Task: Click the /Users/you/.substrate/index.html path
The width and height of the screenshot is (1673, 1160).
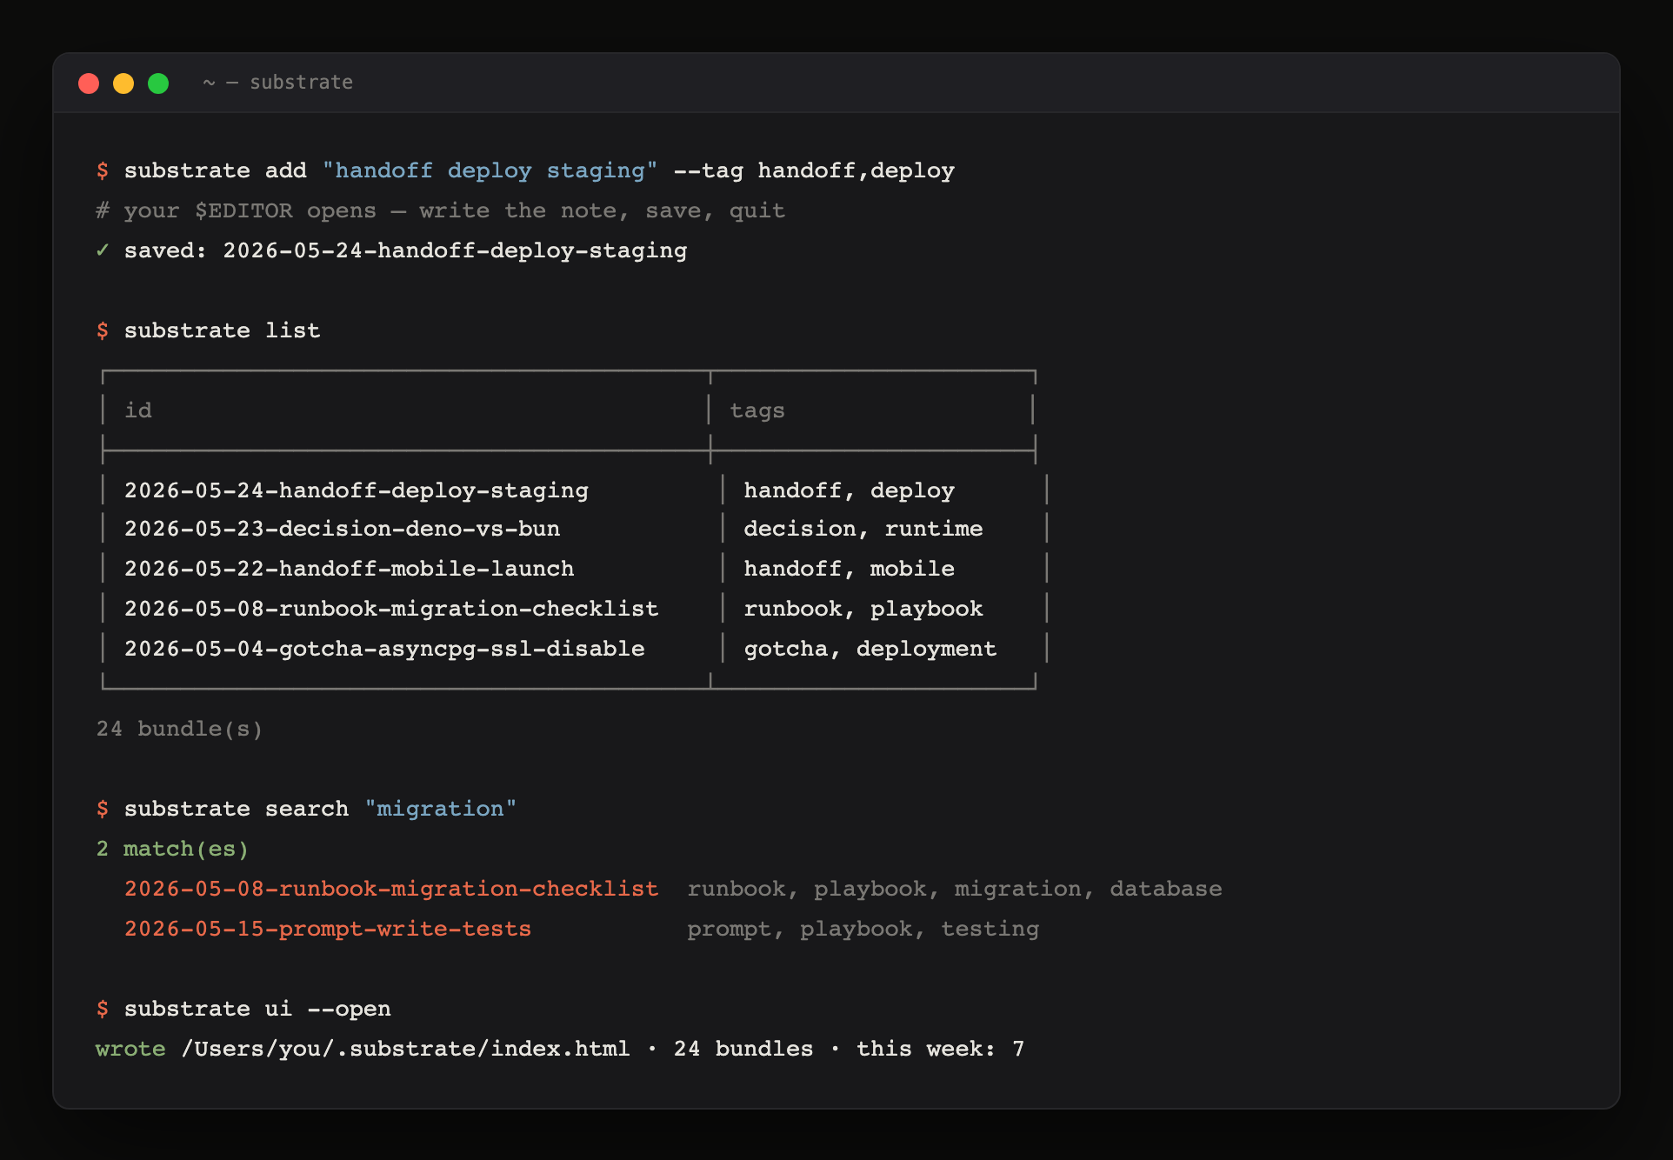Action: pyautogui.click(x=405, y=1049)
